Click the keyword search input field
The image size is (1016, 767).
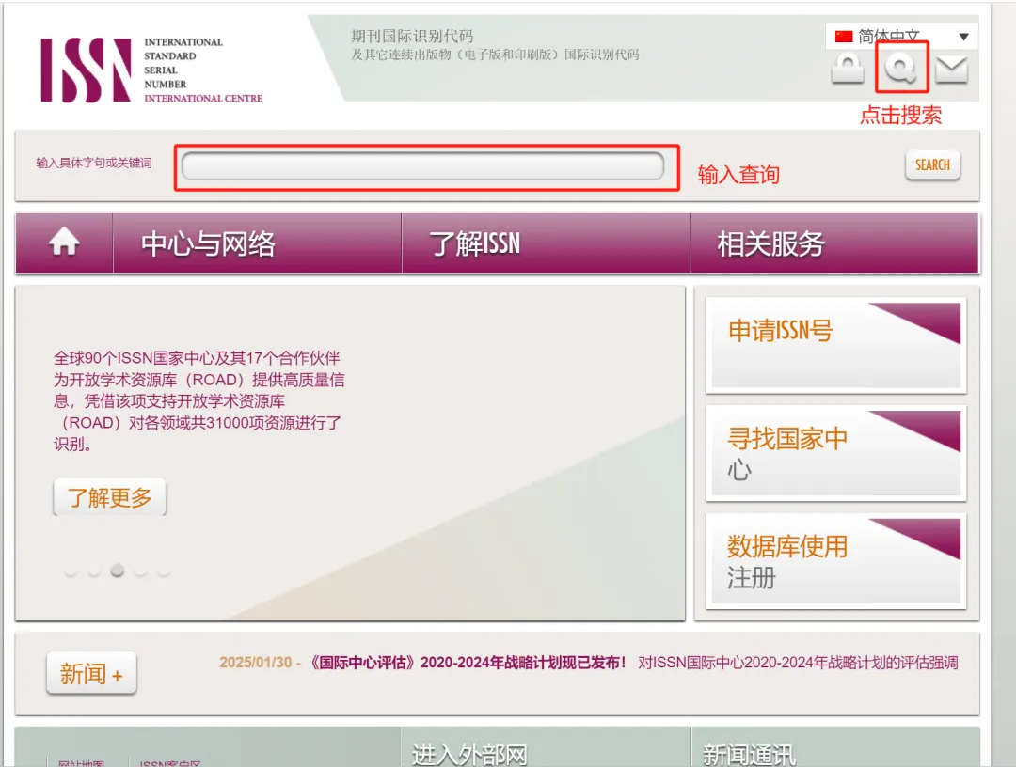pos(422,166)
